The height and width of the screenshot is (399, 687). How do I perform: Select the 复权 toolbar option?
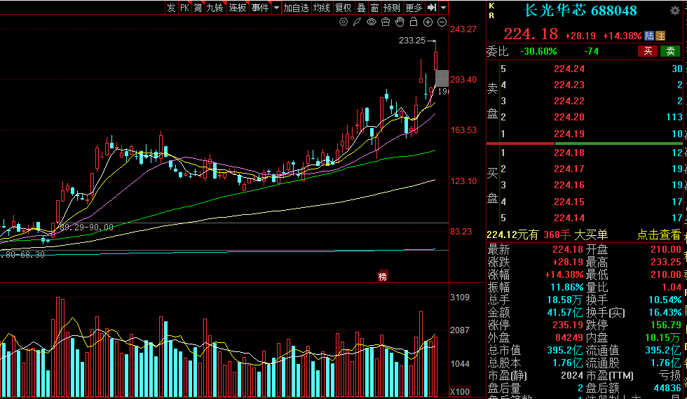click(x=343, y=8)
